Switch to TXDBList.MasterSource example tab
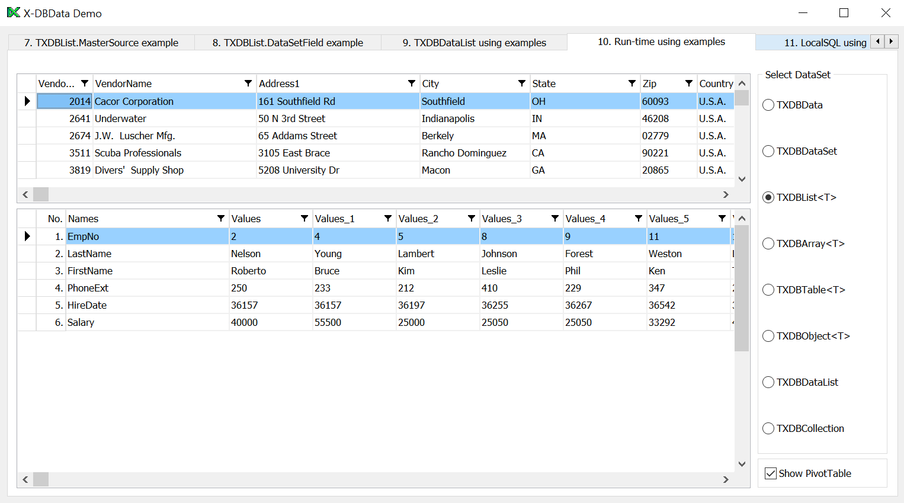Viewport: 904px width, 503px height. 101,43
